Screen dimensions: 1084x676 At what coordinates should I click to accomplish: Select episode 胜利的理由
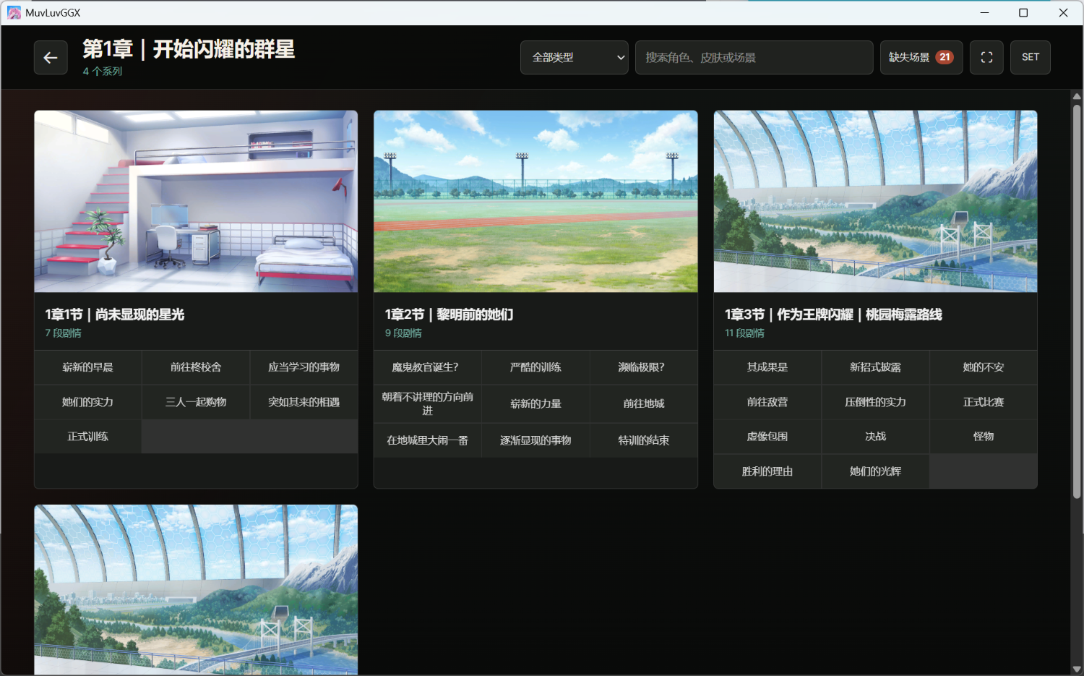point(767,471)
